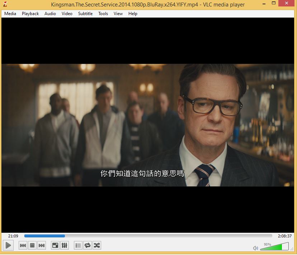Viewport: 297px width, 255px height.
Task: Stop playback with the square button
Action: click(x=32, y=245)
